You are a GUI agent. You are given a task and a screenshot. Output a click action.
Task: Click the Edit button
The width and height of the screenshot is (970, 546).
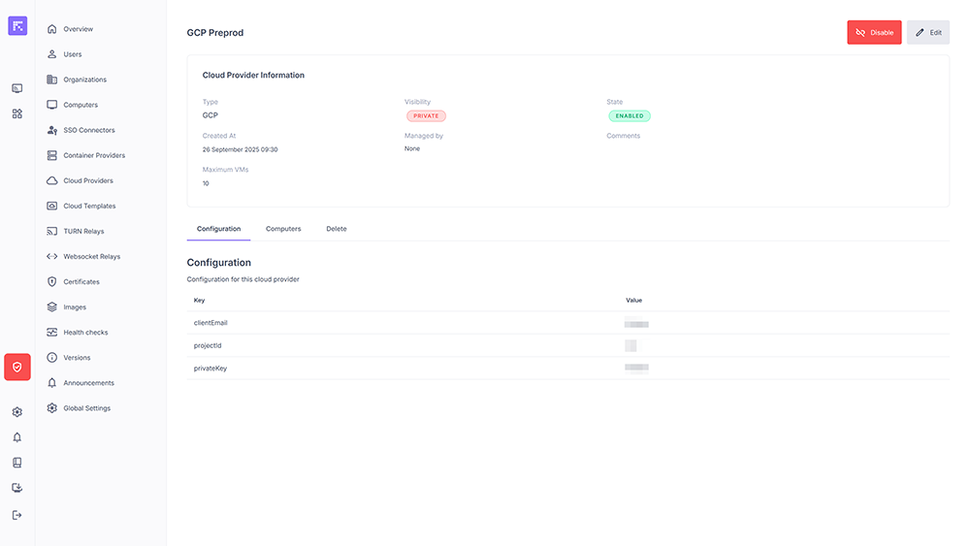coord(928,32)
